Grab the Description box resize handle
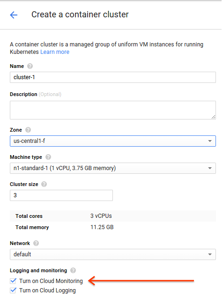Image resolution: width=223 pixels, height=298 pixels. (214, 117)
